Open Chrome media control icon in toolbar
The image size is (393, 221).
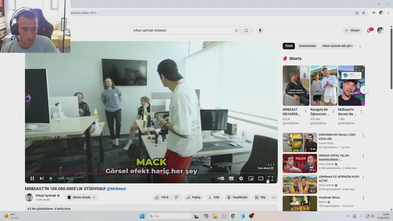pyautogui.click(x=374, y=13)
